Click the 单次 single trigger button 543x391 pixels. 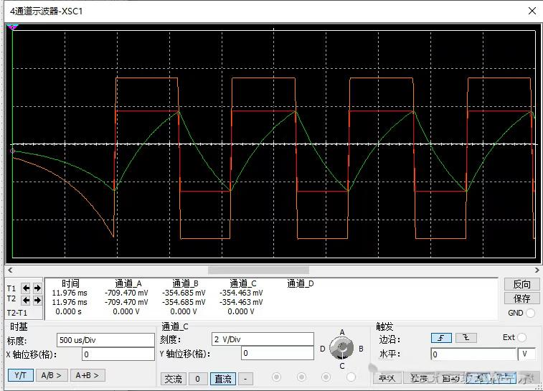coord(387,378)
